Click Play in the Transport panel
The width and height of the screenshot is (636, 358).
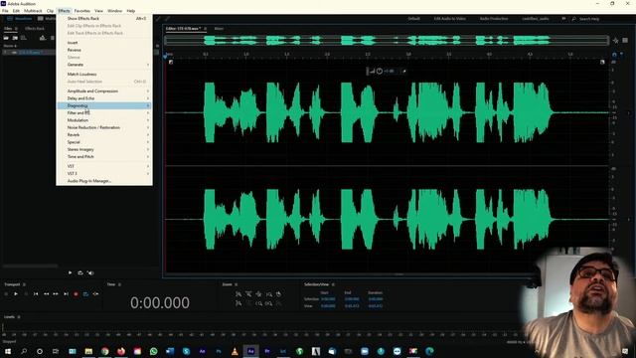(x=16, y=294)
